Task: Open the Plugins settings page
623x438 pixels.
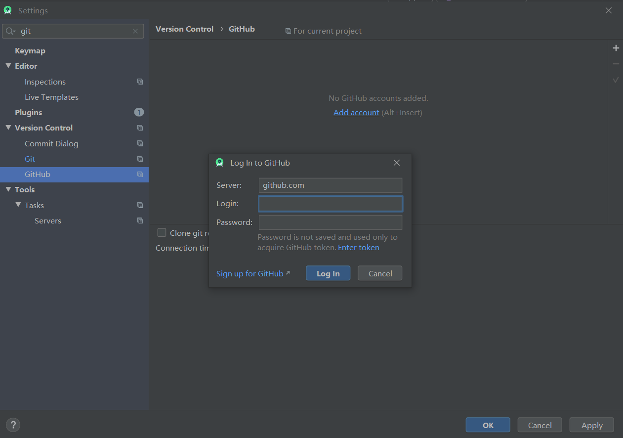Action: [x=29, y=112]
